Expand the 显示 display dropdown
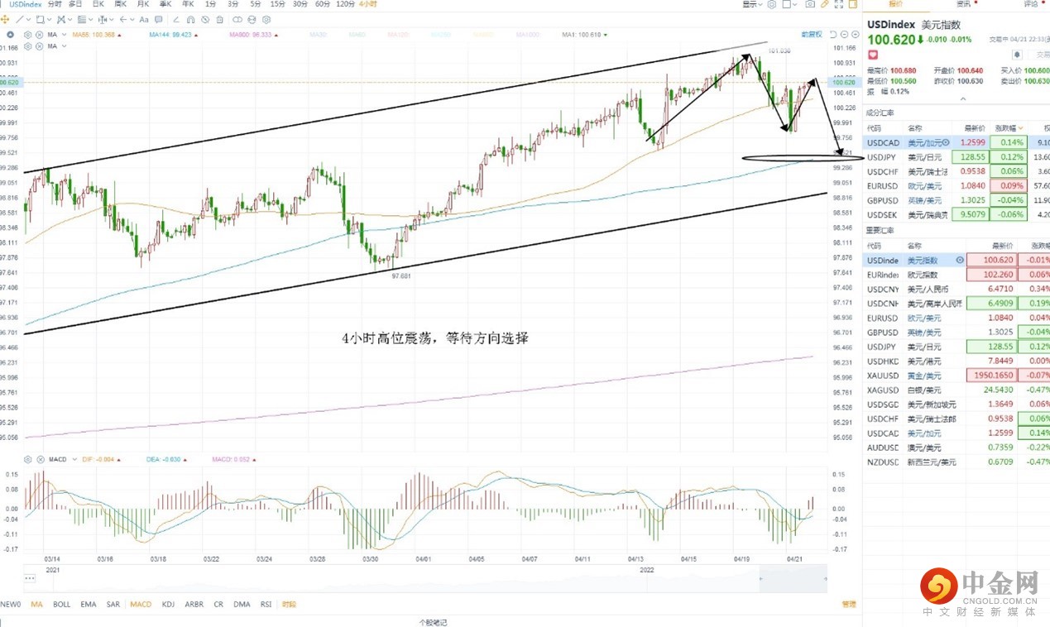 tap(750, 5)
